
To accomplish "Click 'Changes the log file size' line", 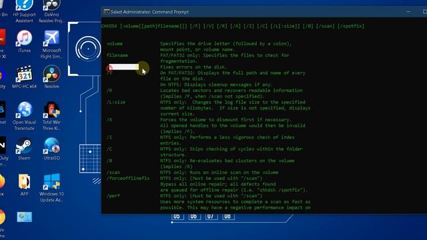I will 233,102.
